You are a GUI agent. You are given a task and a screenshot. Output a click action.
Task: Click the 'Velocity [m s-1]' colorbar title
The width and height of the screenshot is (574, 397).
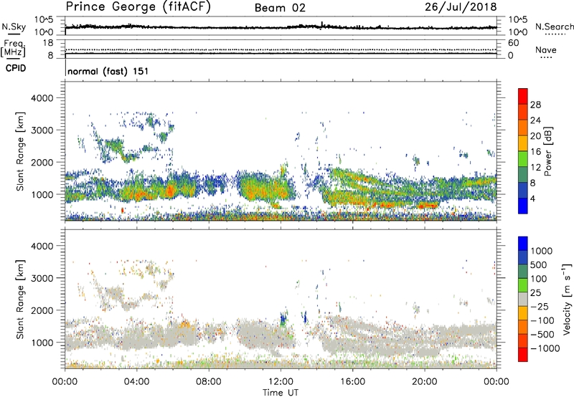coord(567,299)
